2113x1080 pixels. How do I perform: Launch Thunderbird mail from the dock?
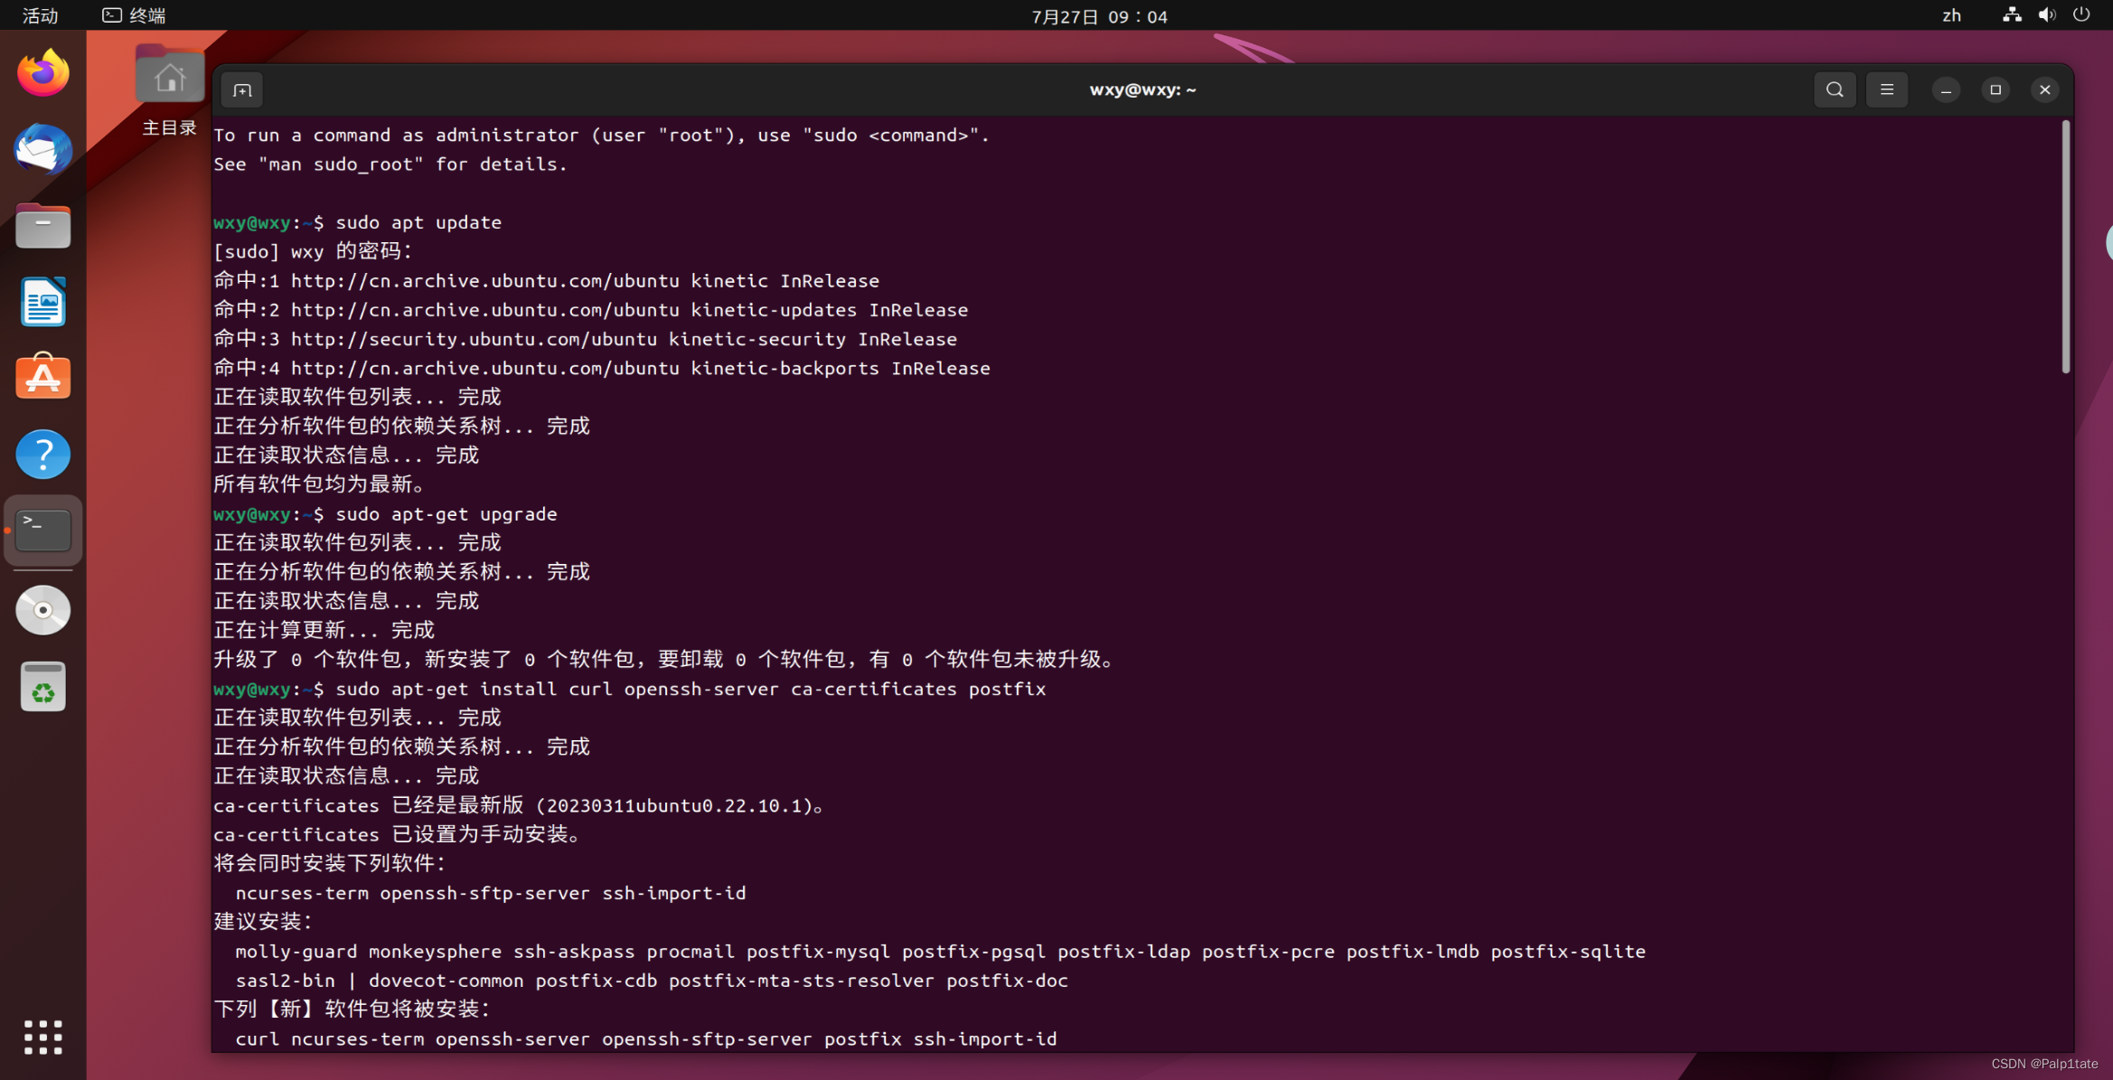[x=42, y=149]
